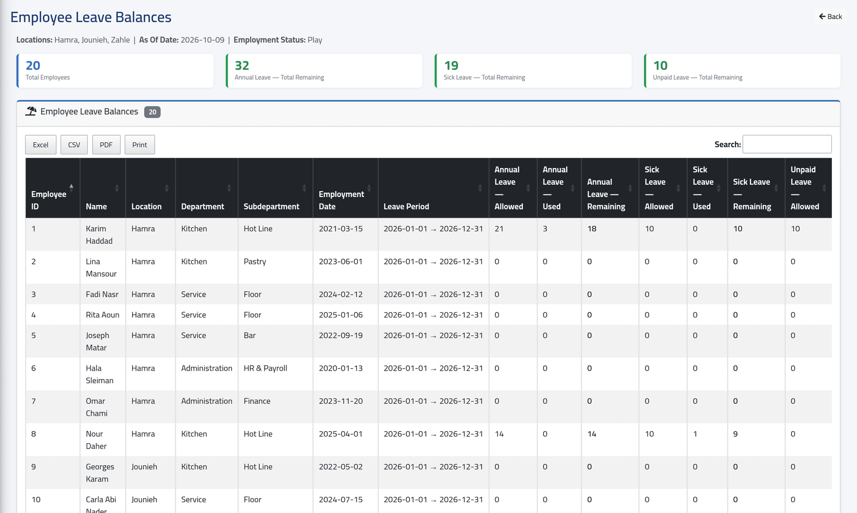Viewport: 857px width, 513px height.
Task: Sort table by Employment Date column
Action: [345, 188]
